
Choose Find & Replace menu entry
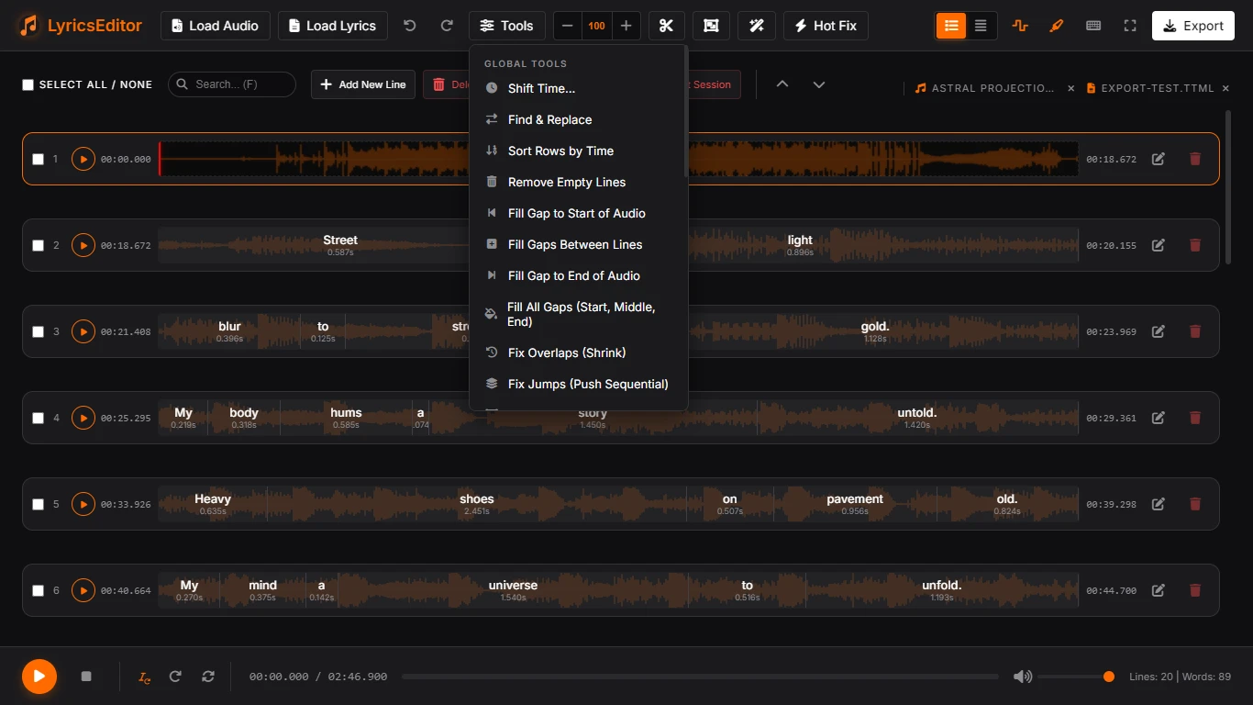578,119
